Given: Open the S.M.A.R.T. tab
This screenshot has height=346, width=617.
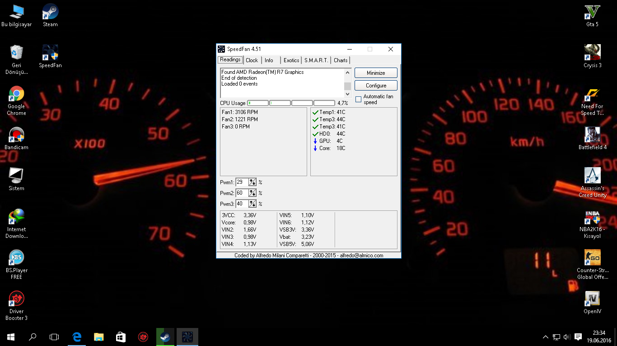Looking at the screenshot, I should [x=316, y=60].
